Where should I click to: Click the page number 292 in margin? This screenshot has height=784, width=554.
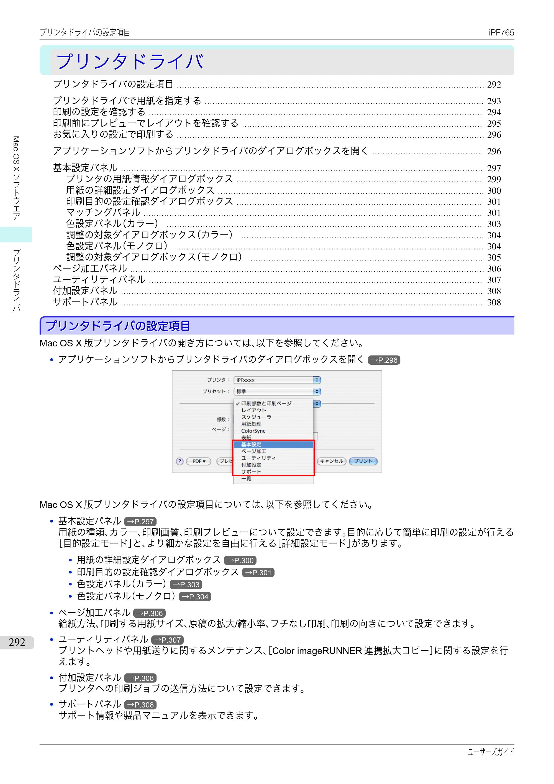(17, 642)
